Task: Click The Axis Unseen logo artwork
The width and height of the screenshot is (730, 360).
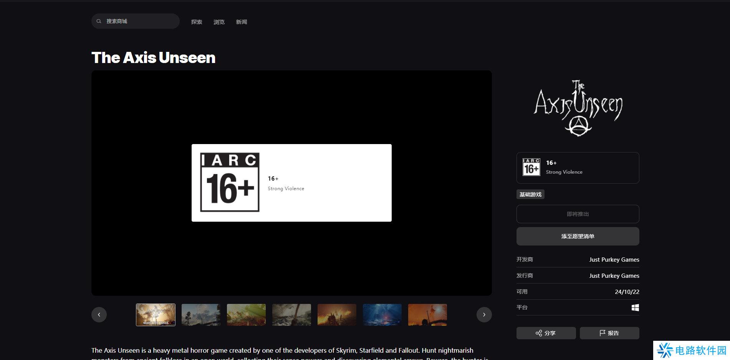Action: (x=578, y=108)
